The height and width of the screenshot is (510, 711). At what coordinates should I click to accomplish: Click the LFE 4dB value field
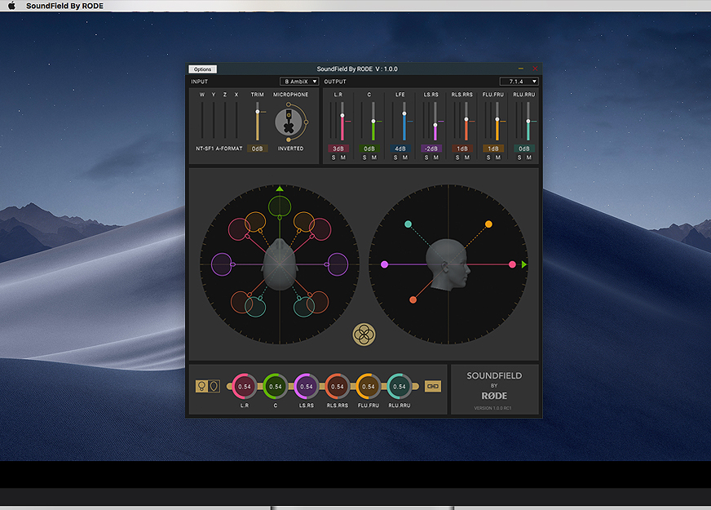[x=400, y=149]
